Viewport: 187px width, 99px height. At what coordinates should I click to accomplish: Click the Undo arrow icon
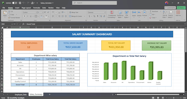pos(23,3)
